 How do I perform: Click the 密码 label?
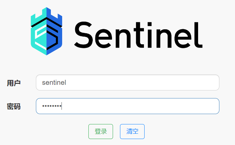click(14, 106)
